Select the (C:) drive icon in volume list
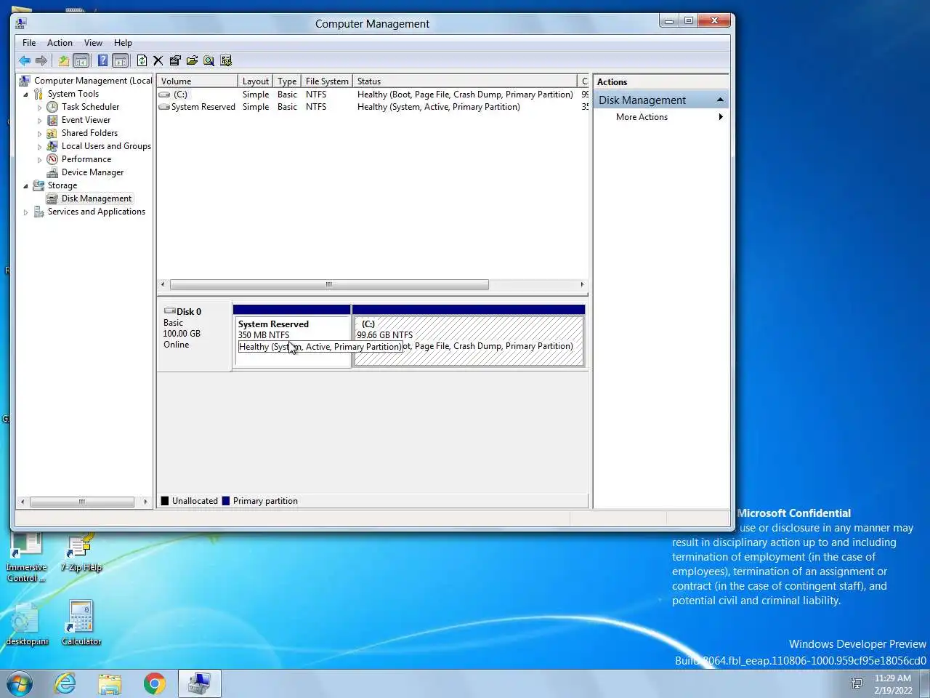Image resolution: width=930 pixels, height=698 pixels. click(x=164, y=95)
